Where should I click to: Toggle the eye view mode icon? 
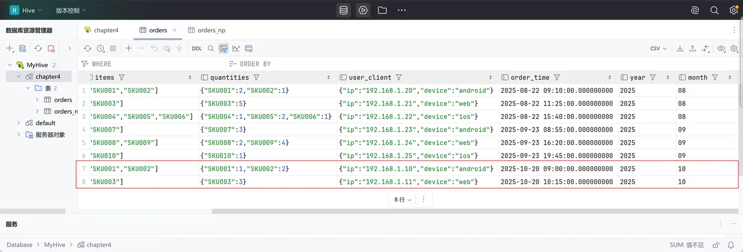[721, 49]
